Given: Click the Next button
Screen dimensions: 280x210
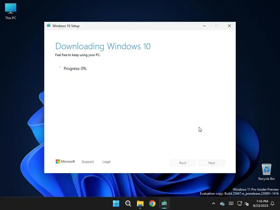Looking at the screenshot, I should pyautogui.click(x=212, y=163).
